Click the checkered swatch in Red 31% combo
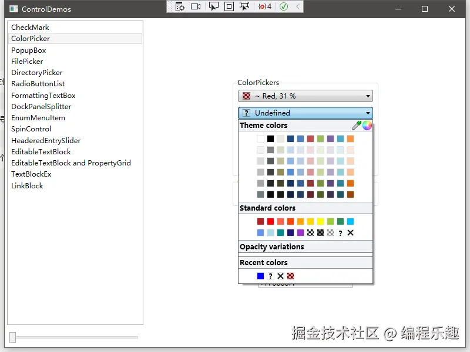The height and width of the screenshot is (352, 470). click(x=246, y=96)
